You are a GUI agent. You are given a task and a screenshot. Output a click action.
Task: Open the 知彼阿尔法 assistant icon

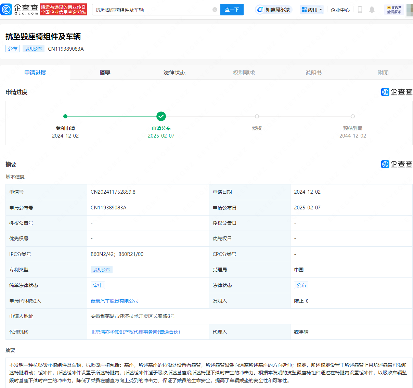(x=273, y=10)
